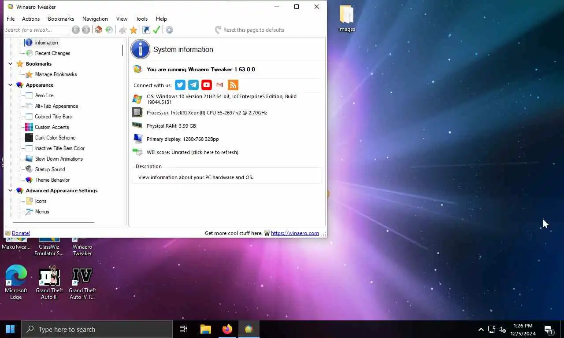
Task: Open the https://winaero.com link
Action: pos(295,233)
